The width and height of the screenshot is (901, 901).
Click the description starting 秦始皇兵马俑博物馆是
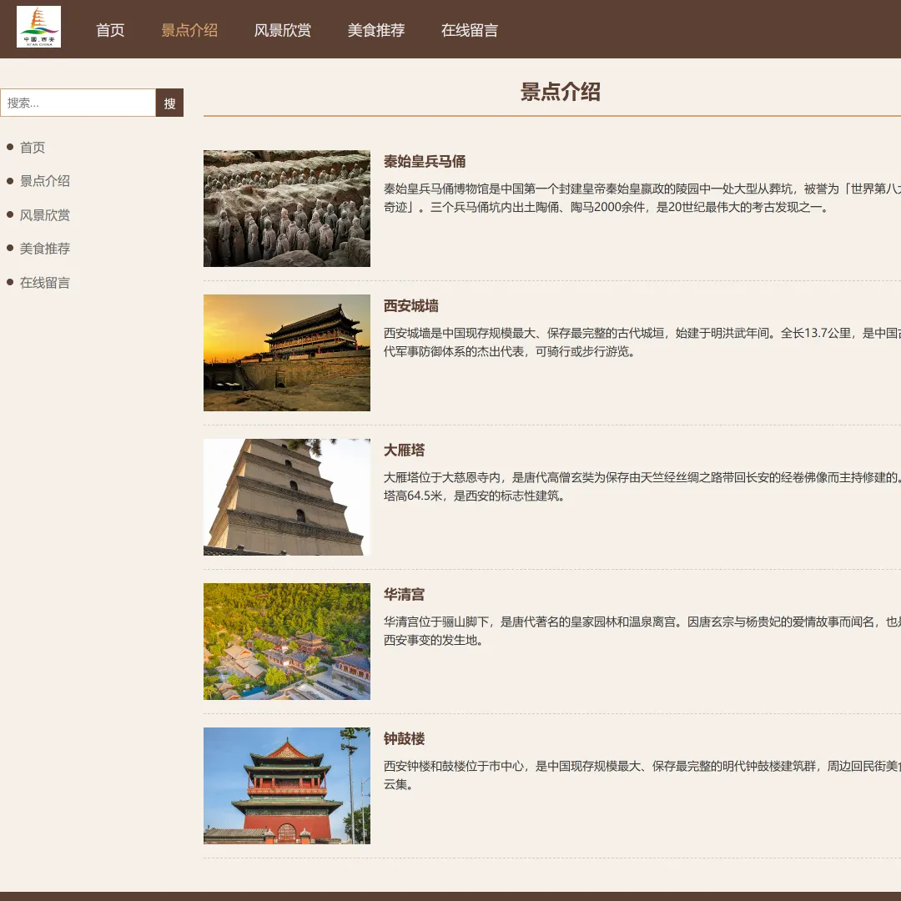(642, 198)
